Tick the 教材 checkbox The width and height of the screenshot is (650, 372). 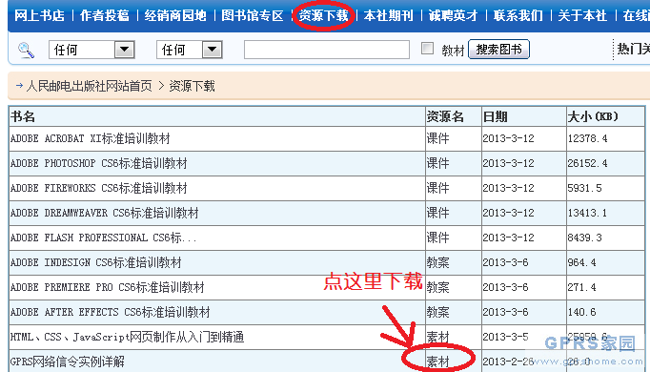(x=427, y=49)
